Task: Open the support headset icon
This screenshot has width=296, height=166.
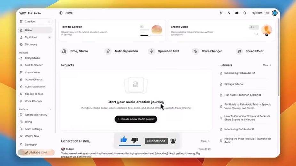Action: click(x=245, y=13)
